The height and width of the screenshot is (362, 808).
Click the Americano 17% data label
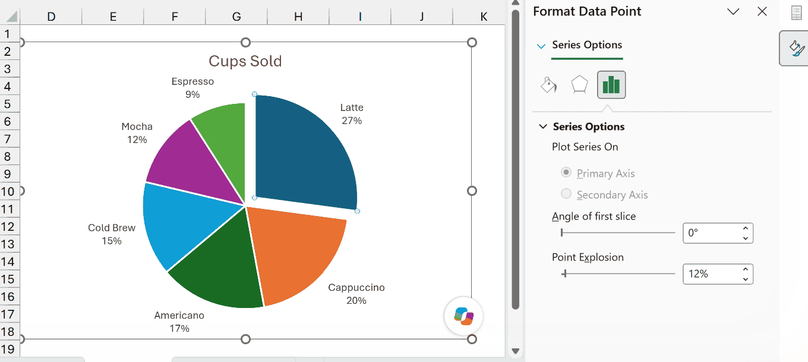[179, 322]
